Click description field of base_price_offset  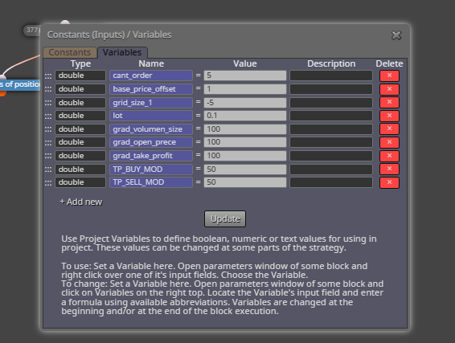pyautogui.click(x=331, y=89)
